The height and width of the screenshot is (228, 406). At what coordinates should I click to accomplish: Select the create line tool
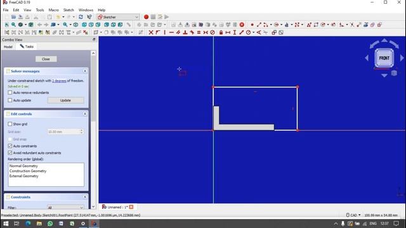pos(259,25)
